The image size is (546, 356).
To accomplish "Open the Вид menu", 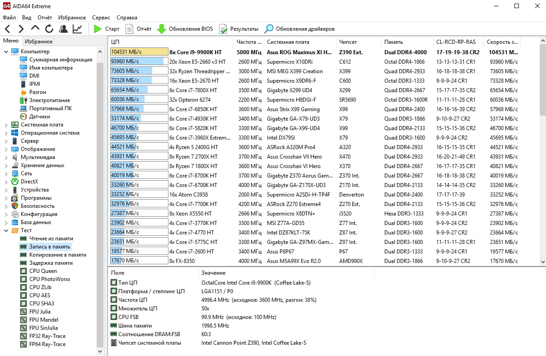I will [x=27, y=18].
